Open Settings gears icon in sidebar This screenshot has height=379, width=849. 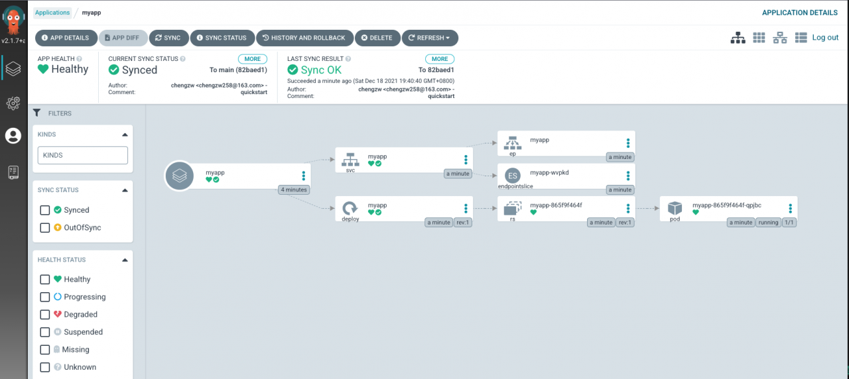tap(13, 103)
